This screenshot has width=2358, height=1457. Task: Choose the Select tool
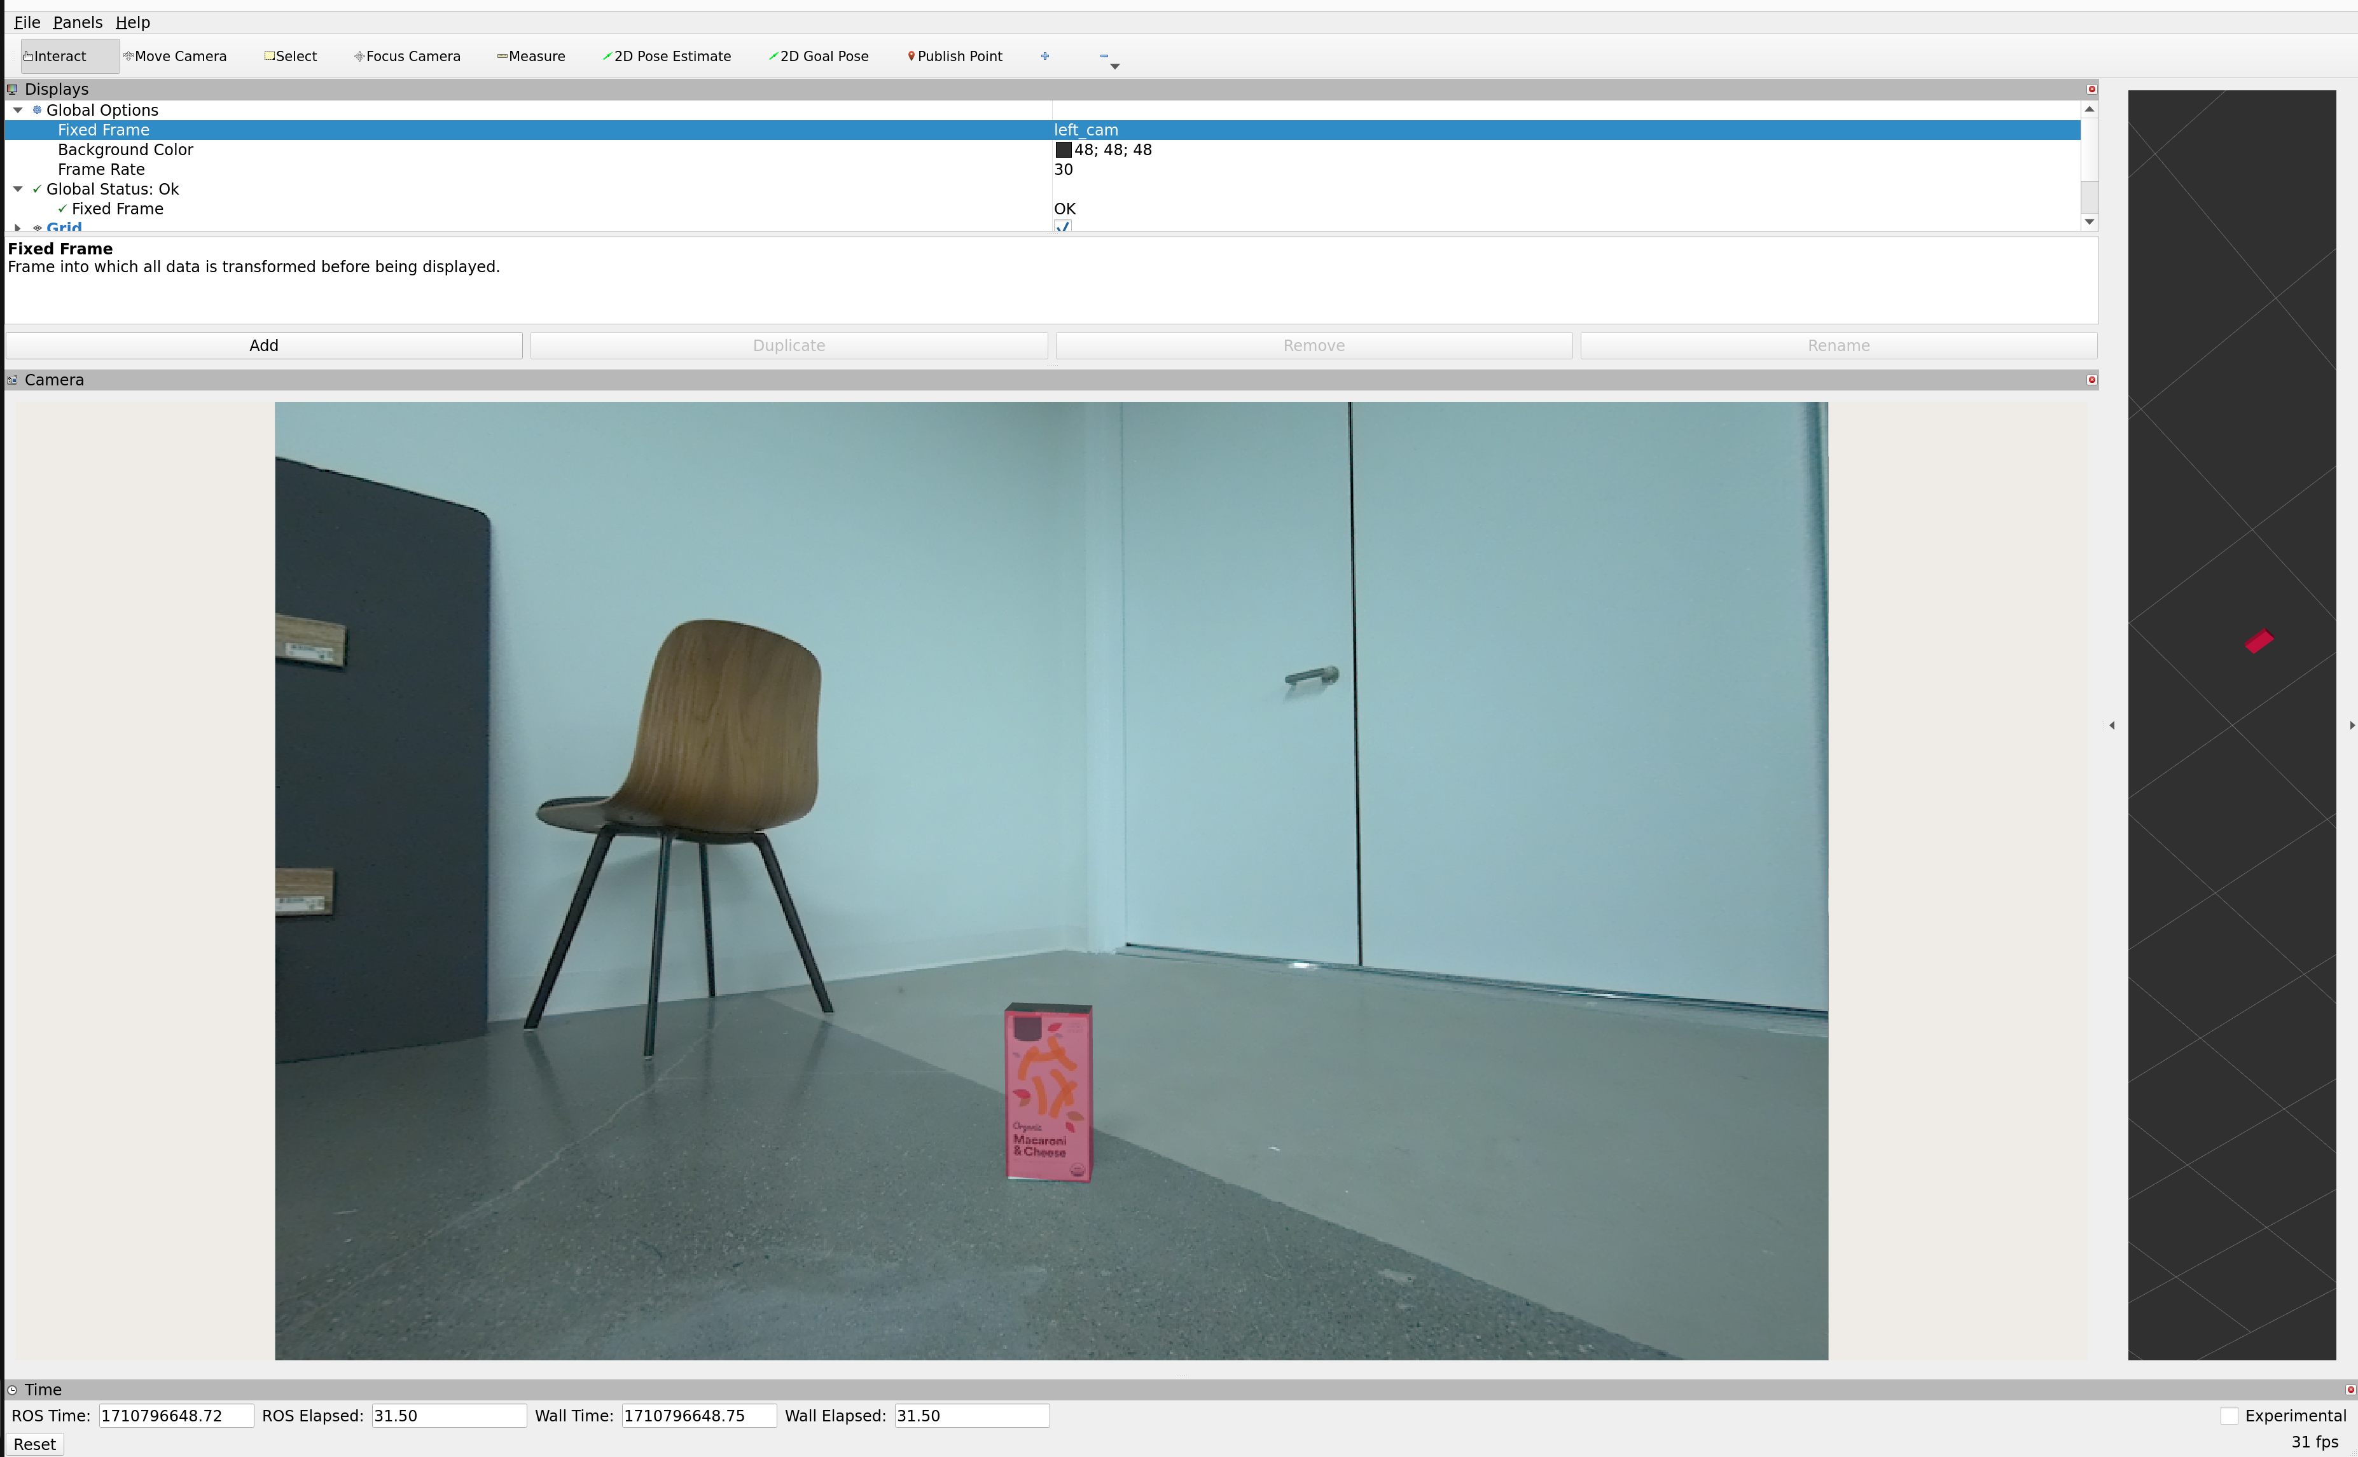290,56
